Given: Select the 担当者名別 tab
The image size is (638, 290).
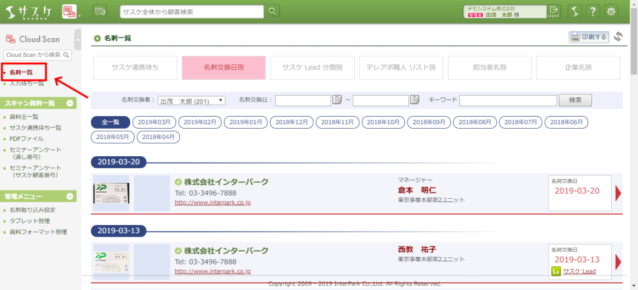Looking at the screenshot, I should (x=490, y=68).
